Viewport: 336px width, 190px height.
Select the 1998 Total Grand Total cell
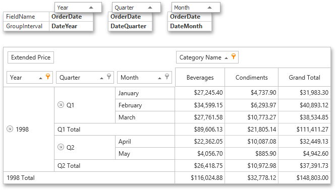(304, 177)
